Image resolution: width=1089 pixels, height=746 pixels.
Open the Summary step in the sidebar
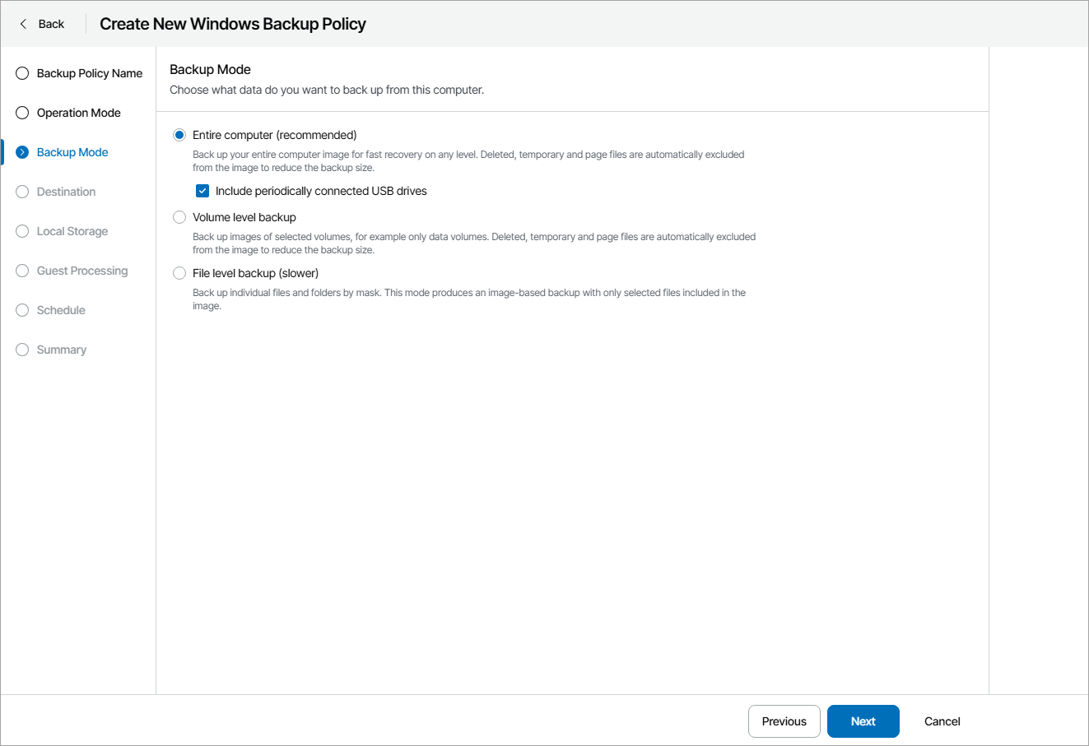coord(60,350)
